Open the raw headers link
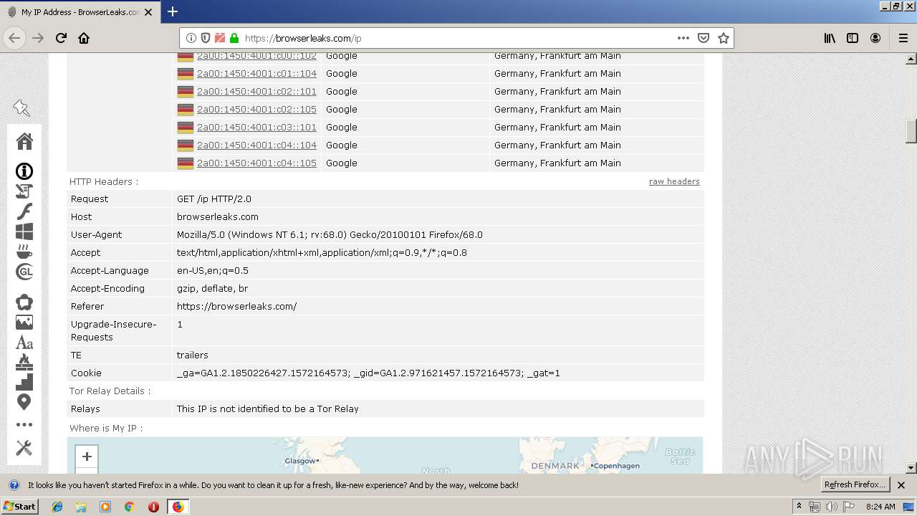917x516 pixels. point(674,181)
